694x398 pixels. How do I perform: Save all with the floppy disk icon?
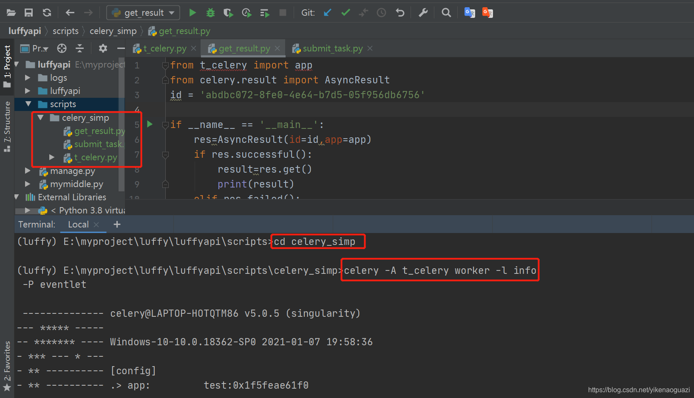[28, 13]
